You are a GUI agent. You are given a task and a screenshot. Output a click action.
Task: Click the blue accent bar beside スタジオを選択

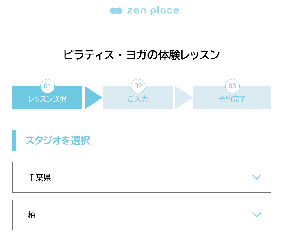point(14,141)
